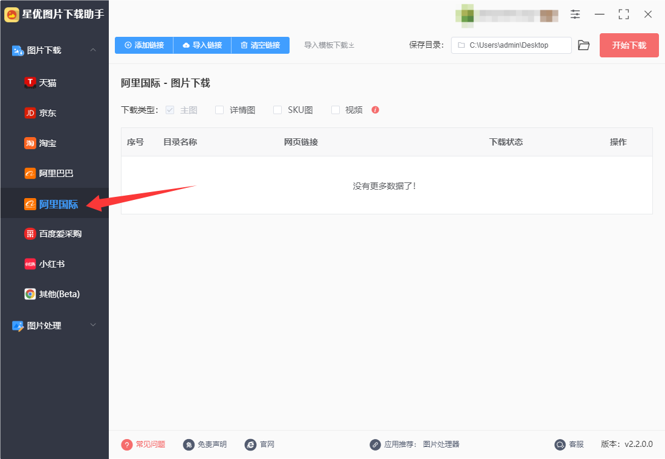665x459 pixels.
Task: Click the 官网 browser icon
Action: tap(250, 445)
